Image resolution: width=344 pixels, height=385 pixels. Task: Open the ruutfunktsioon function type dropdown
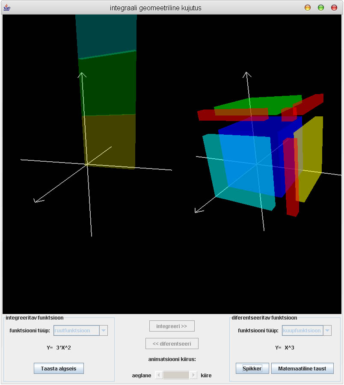pyautogui.click(x=103, y=331)
